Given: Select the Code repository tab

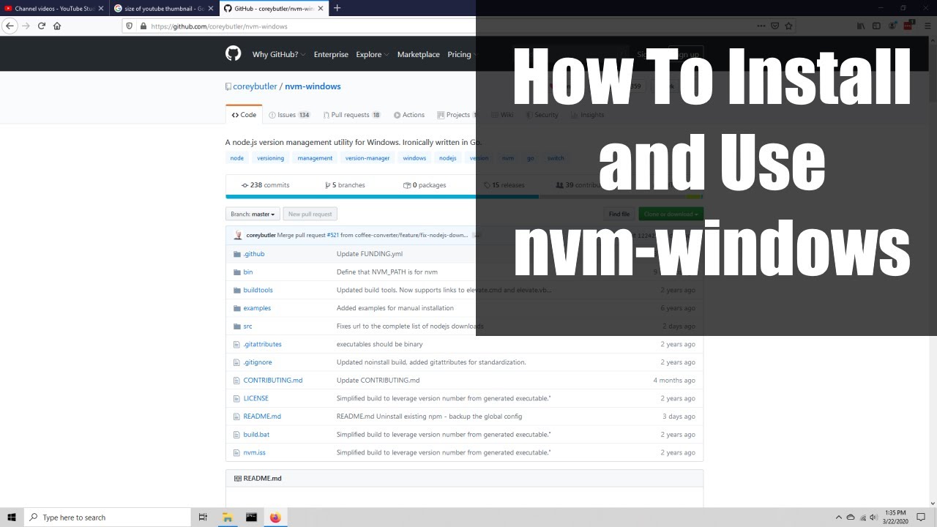Looking at the screenshot, I should [244, 115].
